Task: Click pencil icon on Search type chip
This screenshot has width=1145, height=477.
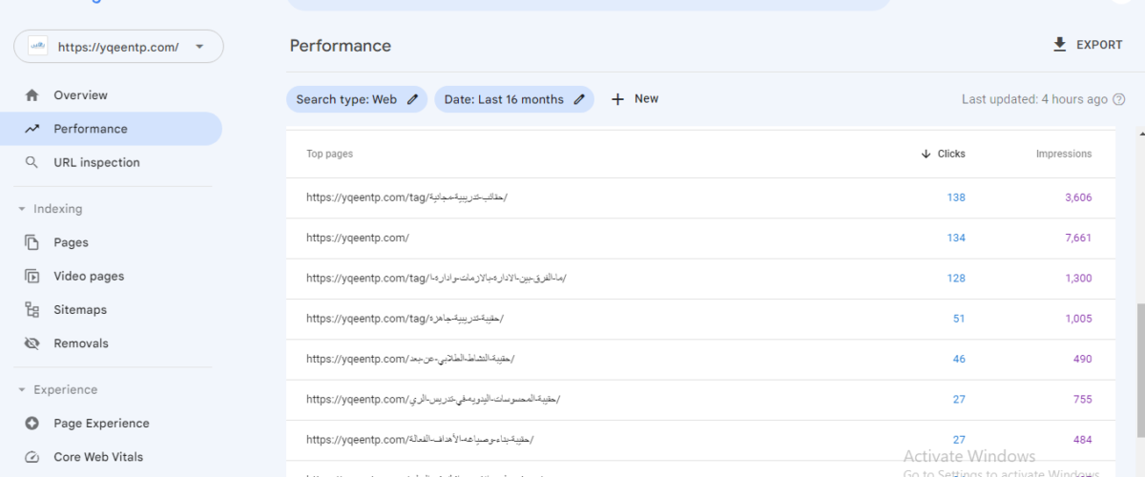Action: (x=413, y=99)
